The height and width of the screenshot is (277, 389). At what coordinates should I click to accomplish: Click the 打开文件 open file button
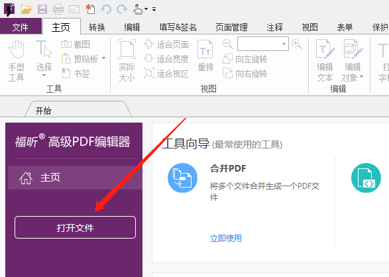click(75, 227)
